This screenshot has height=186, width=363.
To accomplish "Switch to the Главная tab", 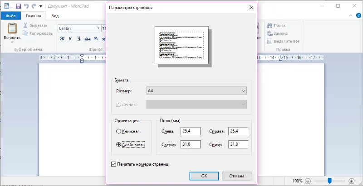I will click(33, 16).
